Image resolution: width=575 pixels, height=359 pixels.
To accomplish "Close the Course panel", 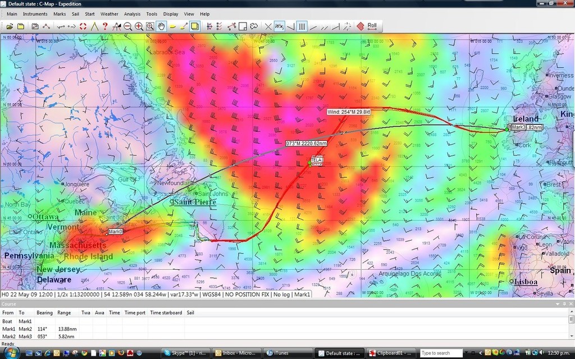I will tap(571, 304).
